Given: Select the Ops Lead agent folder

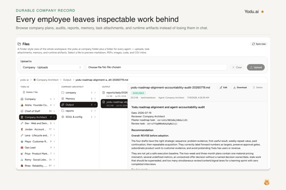Looking at the screenshot, I should pyautogui.click(x=38, y=148).
